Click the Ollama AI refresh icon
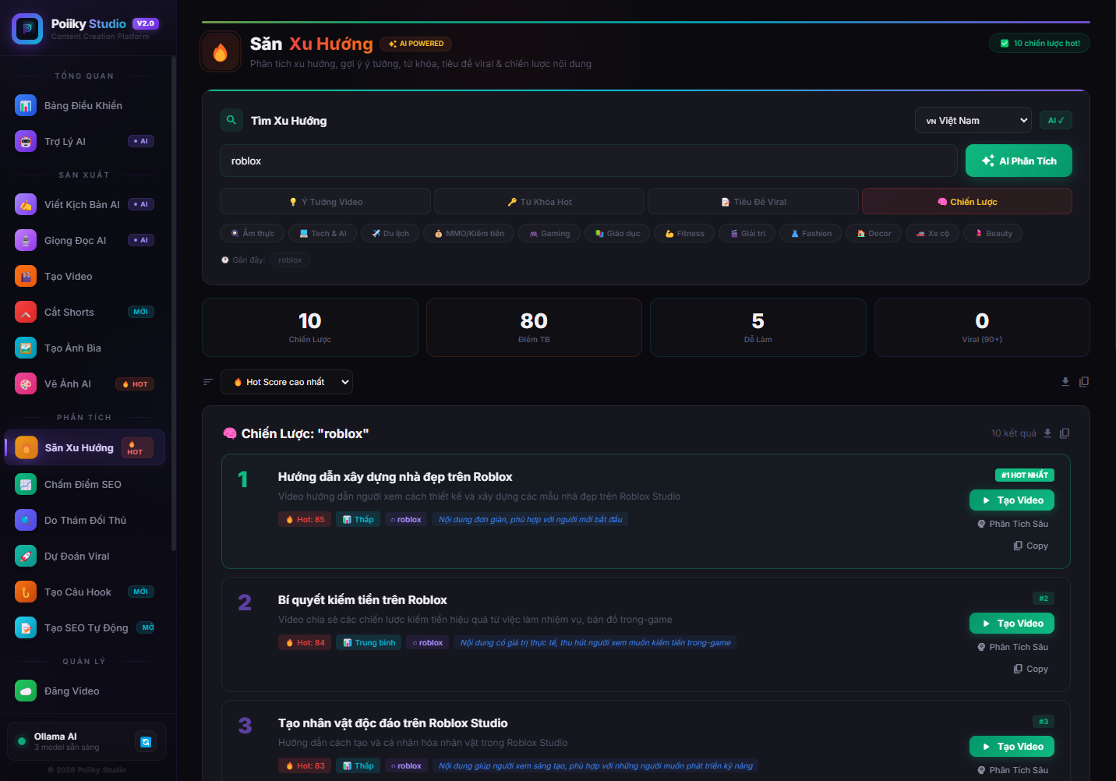Screen dimensions: 1116x781 click(146, 742)
